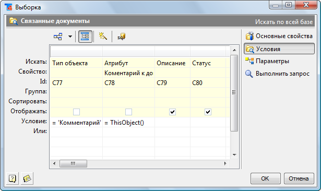Click Искать по всей базе link
The image size is (321, 191).
pyautogui.click(x=284, y=22)
